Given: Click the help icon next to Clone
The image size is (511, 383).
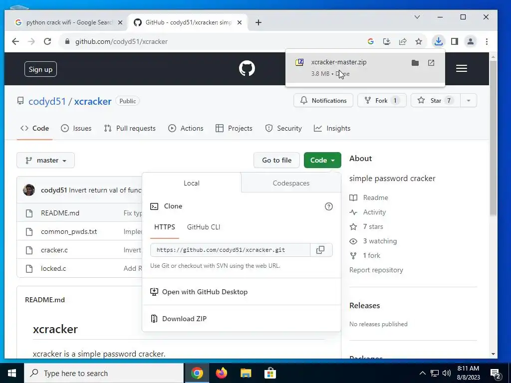Looking at the screenshot, I should tap(329, 206).
